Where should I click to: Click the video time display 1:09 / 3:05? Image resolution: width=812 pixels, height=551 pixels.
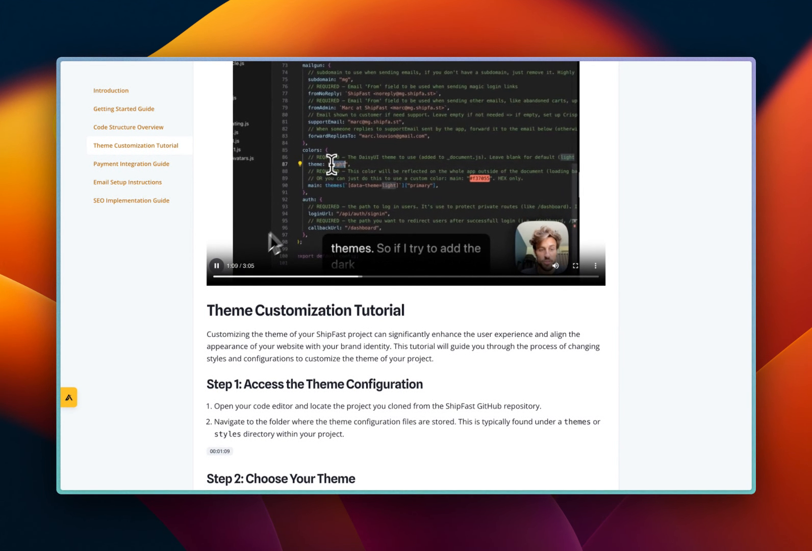(x=240, y=266)
